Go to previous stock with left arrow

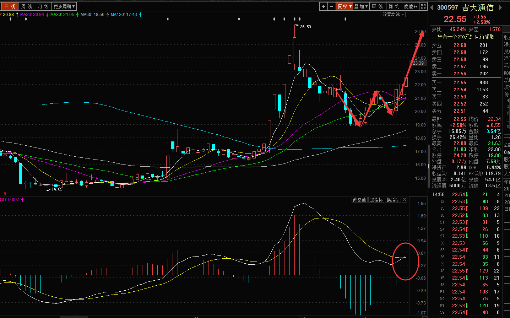pyautogui.click(x=432, y=7)
